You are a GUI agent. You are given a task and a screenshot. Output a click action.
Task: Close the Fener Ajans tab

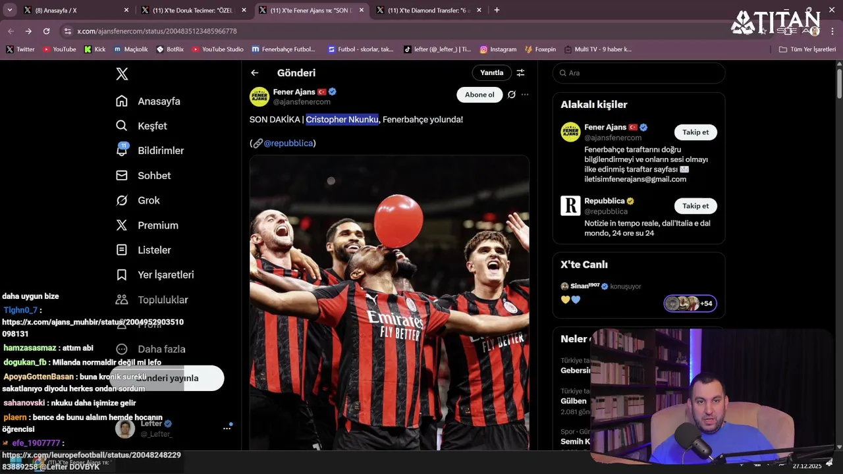point(362,11)
